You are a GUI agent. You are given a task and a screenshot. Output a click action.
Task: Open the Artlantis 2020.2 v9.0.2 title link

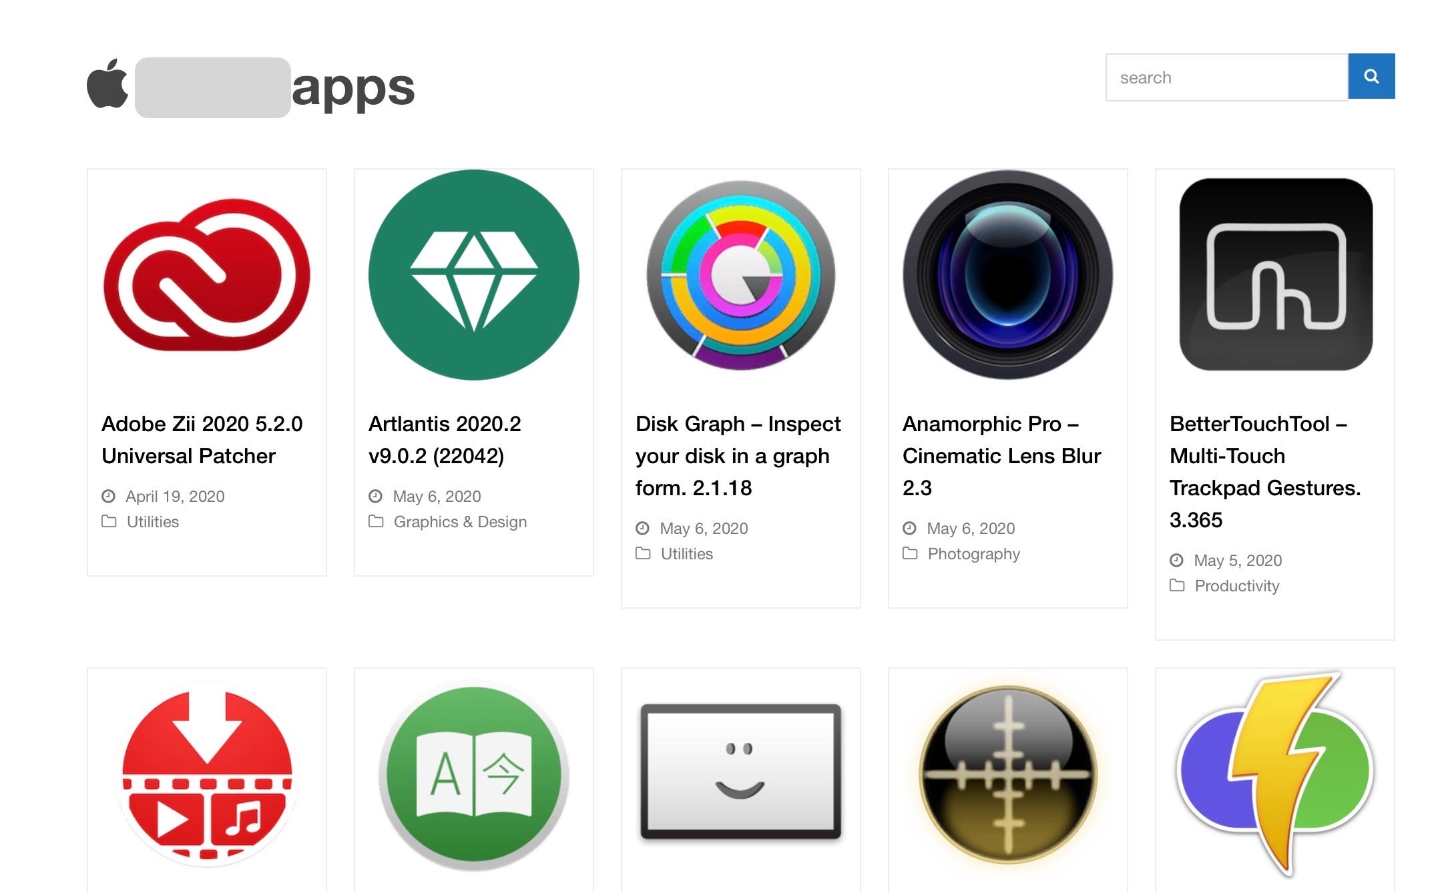445,440
